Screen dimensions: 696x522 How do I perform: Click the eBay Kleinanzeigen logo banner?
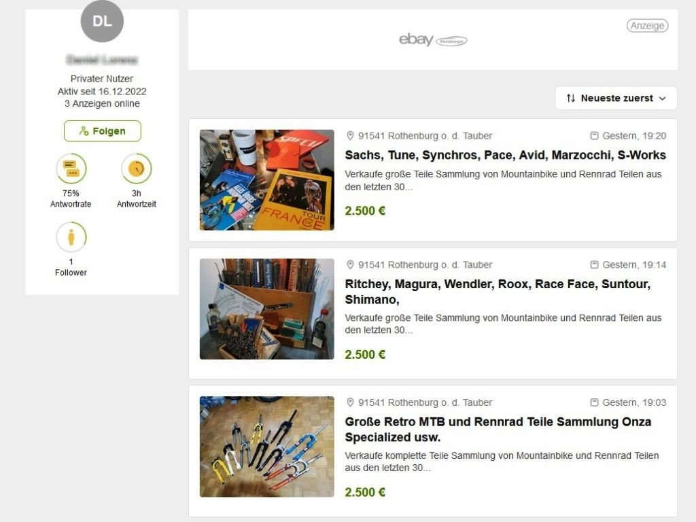433,40
